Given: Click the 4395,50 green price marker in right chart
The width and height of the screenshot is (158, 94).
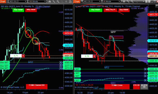Looking at the screenshot, I should tap(153, 61).
